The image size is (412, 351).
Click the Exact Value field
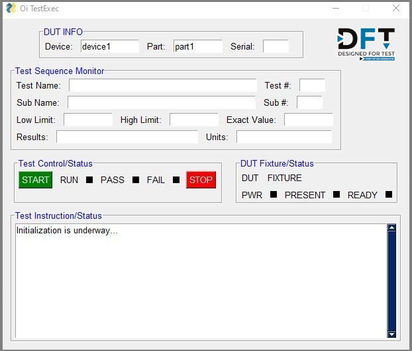[308, 120]
